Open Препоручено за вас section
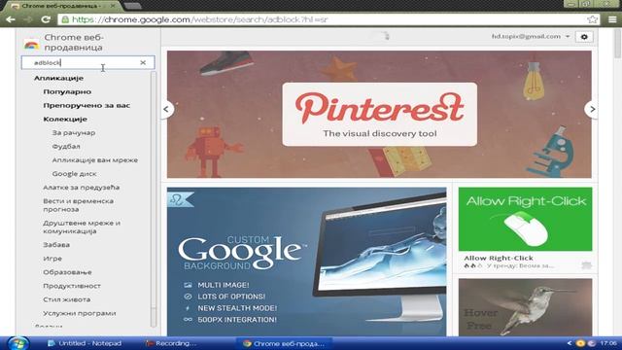 pos(86,106)
